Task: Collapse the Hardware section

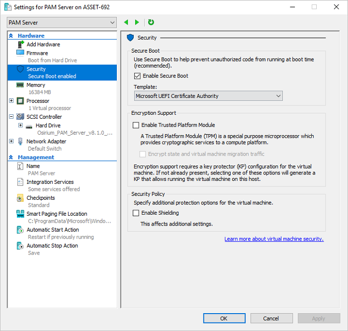Action: pos(11,35)
